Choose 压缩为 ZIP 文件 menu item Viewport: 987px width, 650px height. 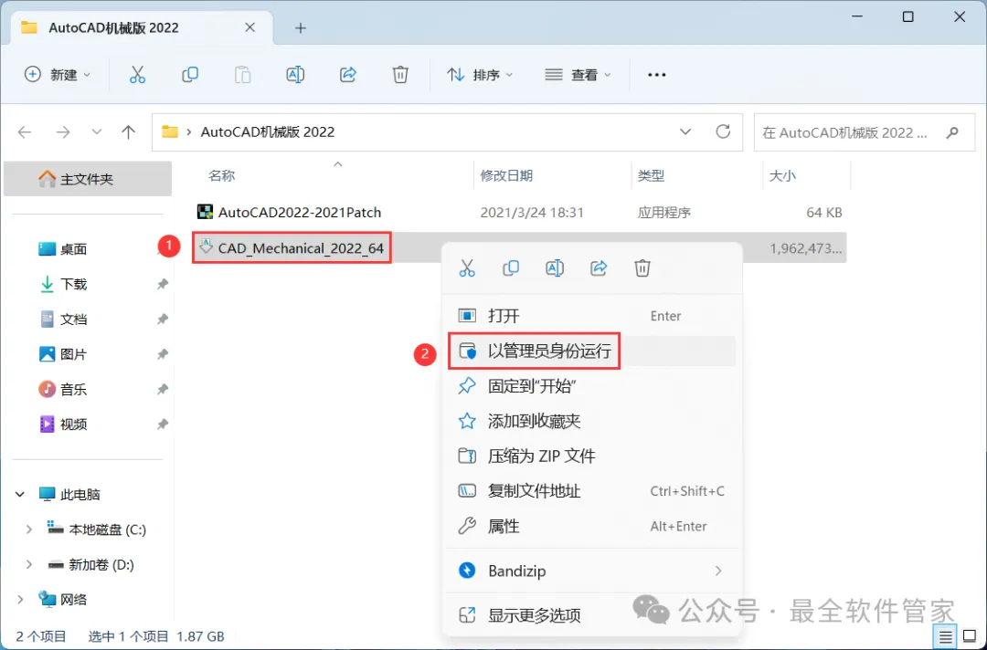point(591,456)
